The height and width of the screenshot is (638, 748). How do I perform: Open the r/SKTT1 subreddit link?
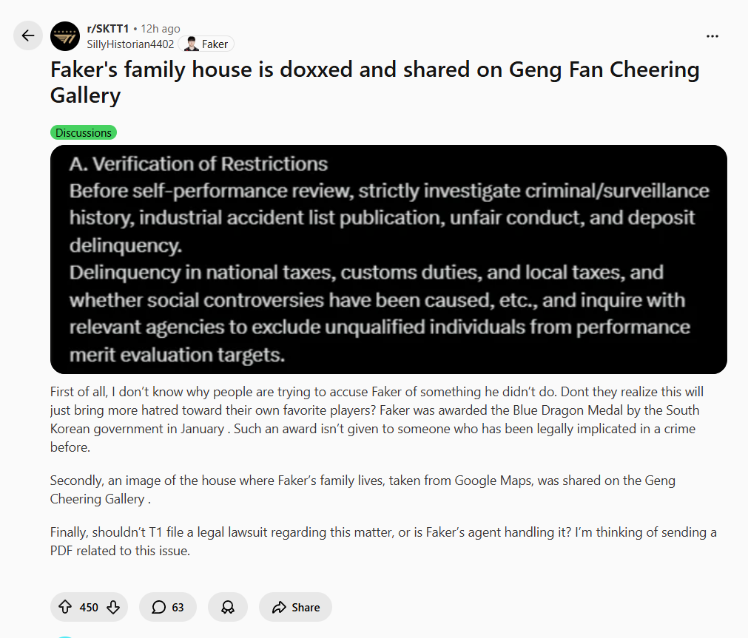coord(107,29)
